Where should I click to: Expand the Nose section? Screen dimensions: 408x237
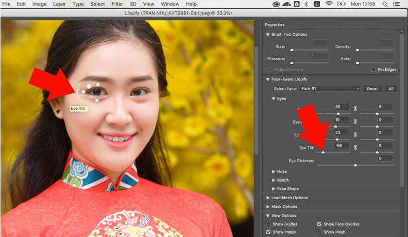coord(273,171)
